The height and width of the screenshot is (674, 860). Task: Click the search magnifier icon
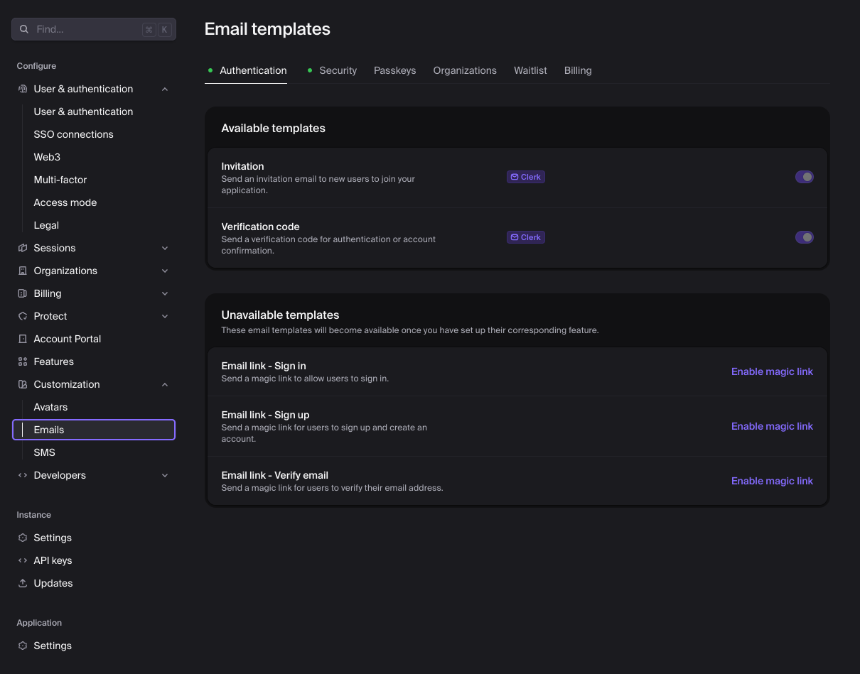tap(24, 29)
